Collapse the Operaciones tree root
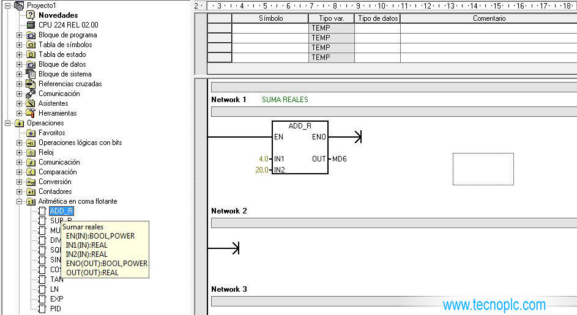Screen dimensions: 577x315 click(8, 123)
